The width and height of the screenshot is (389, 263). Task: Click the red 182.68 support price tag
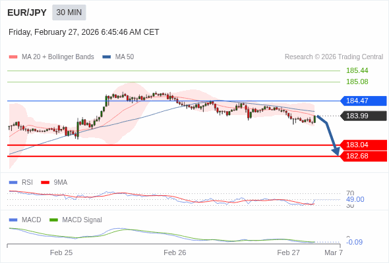pos(363,156)
